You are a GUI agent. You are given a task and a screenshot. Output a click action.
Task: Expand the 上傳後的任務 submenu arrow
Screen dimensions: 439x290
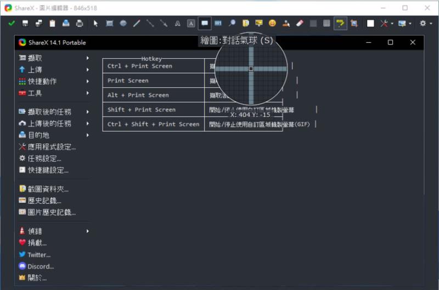tap(88, 124)
